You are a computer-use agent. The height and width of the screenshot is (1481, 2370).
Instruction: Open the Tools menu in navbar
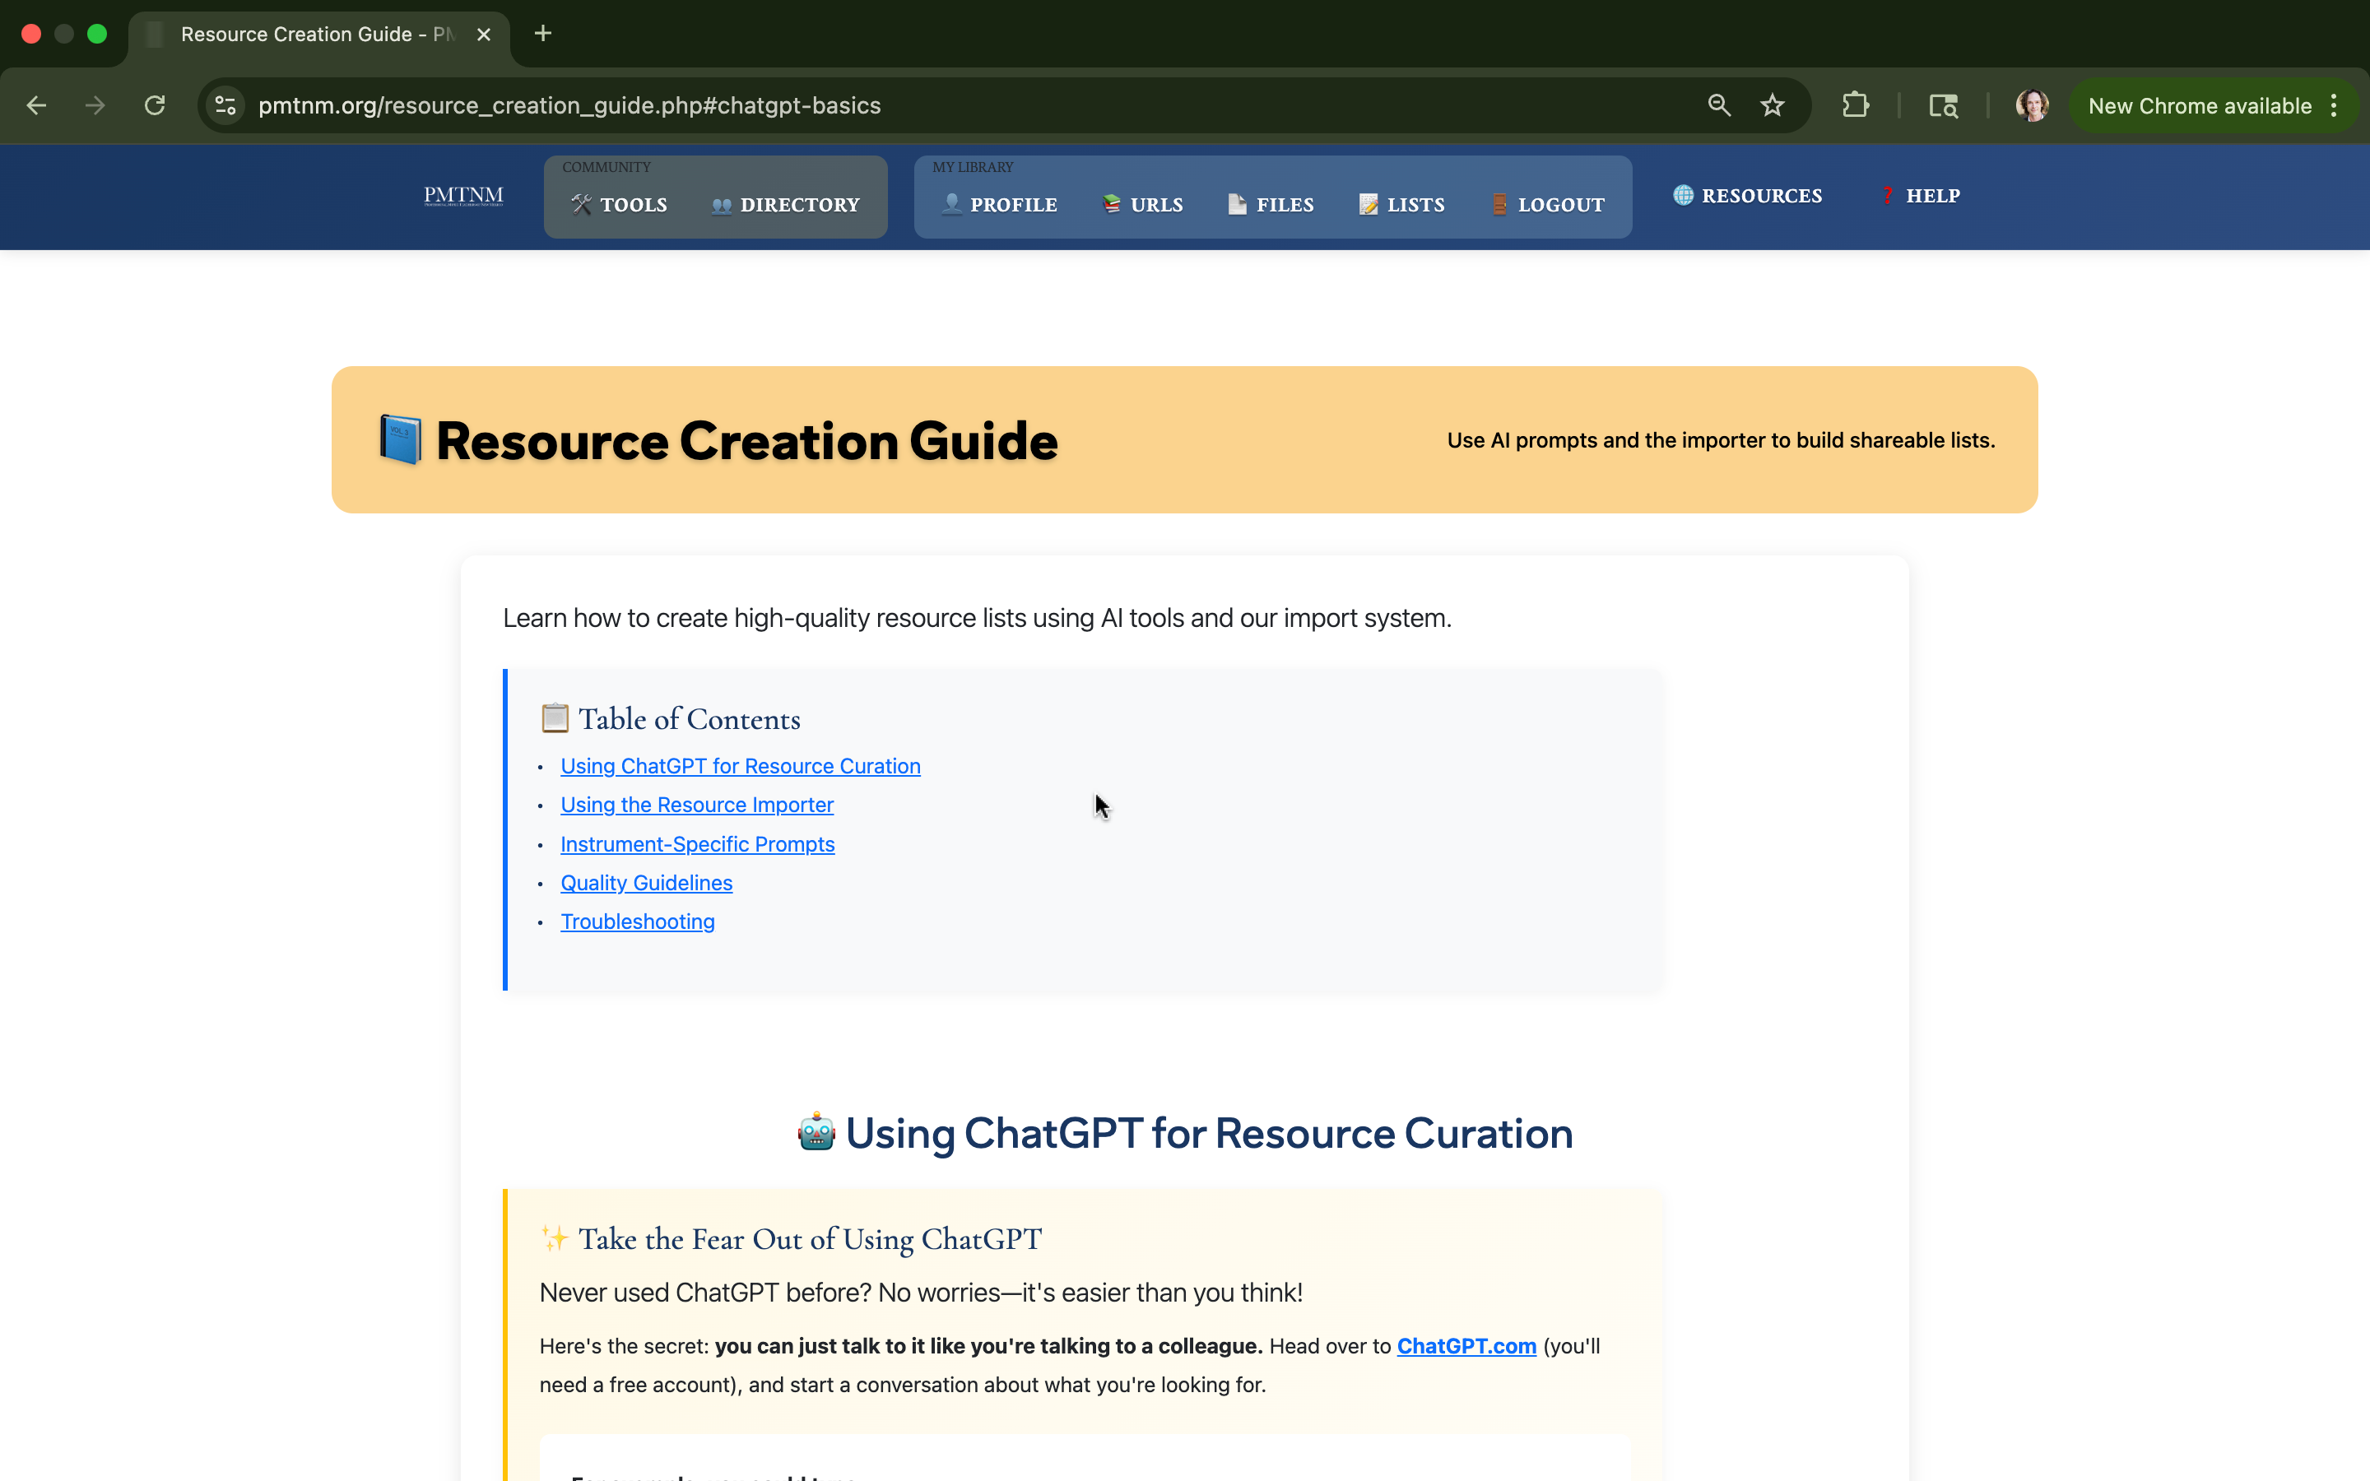619,205
